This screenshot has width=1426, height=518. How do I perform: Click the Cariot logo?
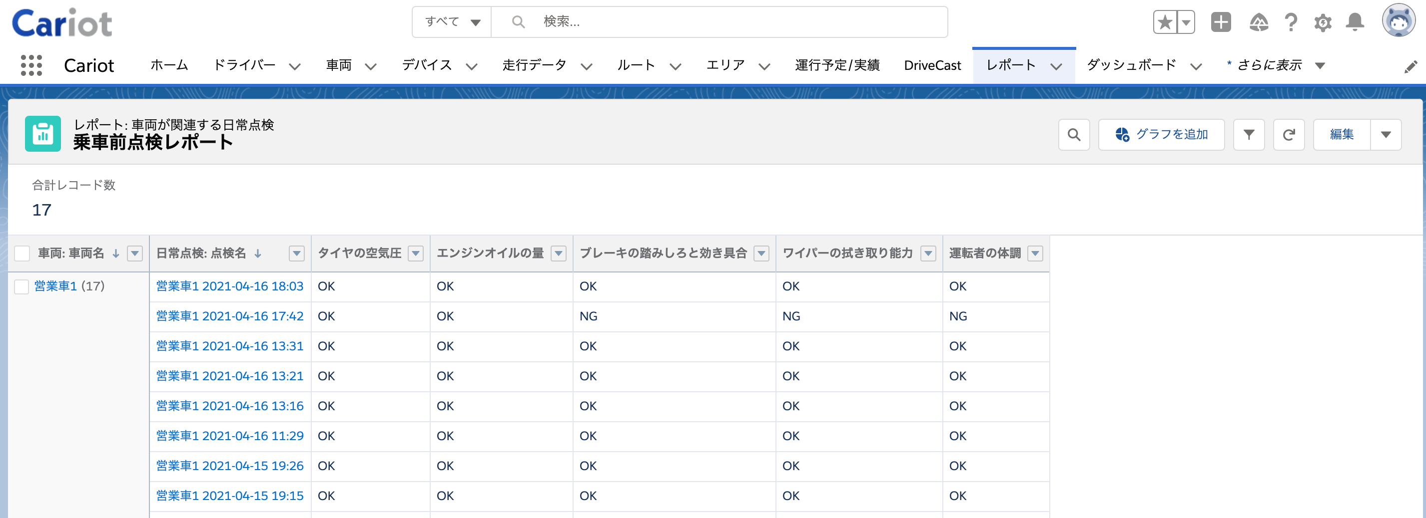click(x=62, y=23)
